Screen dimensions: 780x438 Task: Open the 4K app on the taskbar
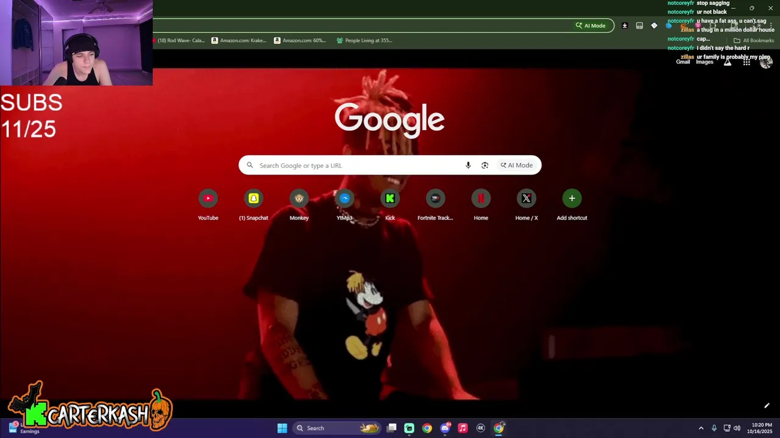coord(480,428)
